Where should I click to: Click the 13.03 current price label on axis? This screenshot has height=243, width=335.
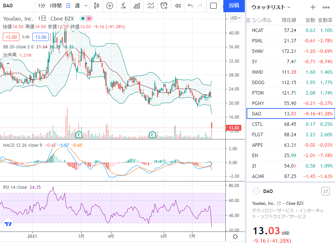(234, 128)
